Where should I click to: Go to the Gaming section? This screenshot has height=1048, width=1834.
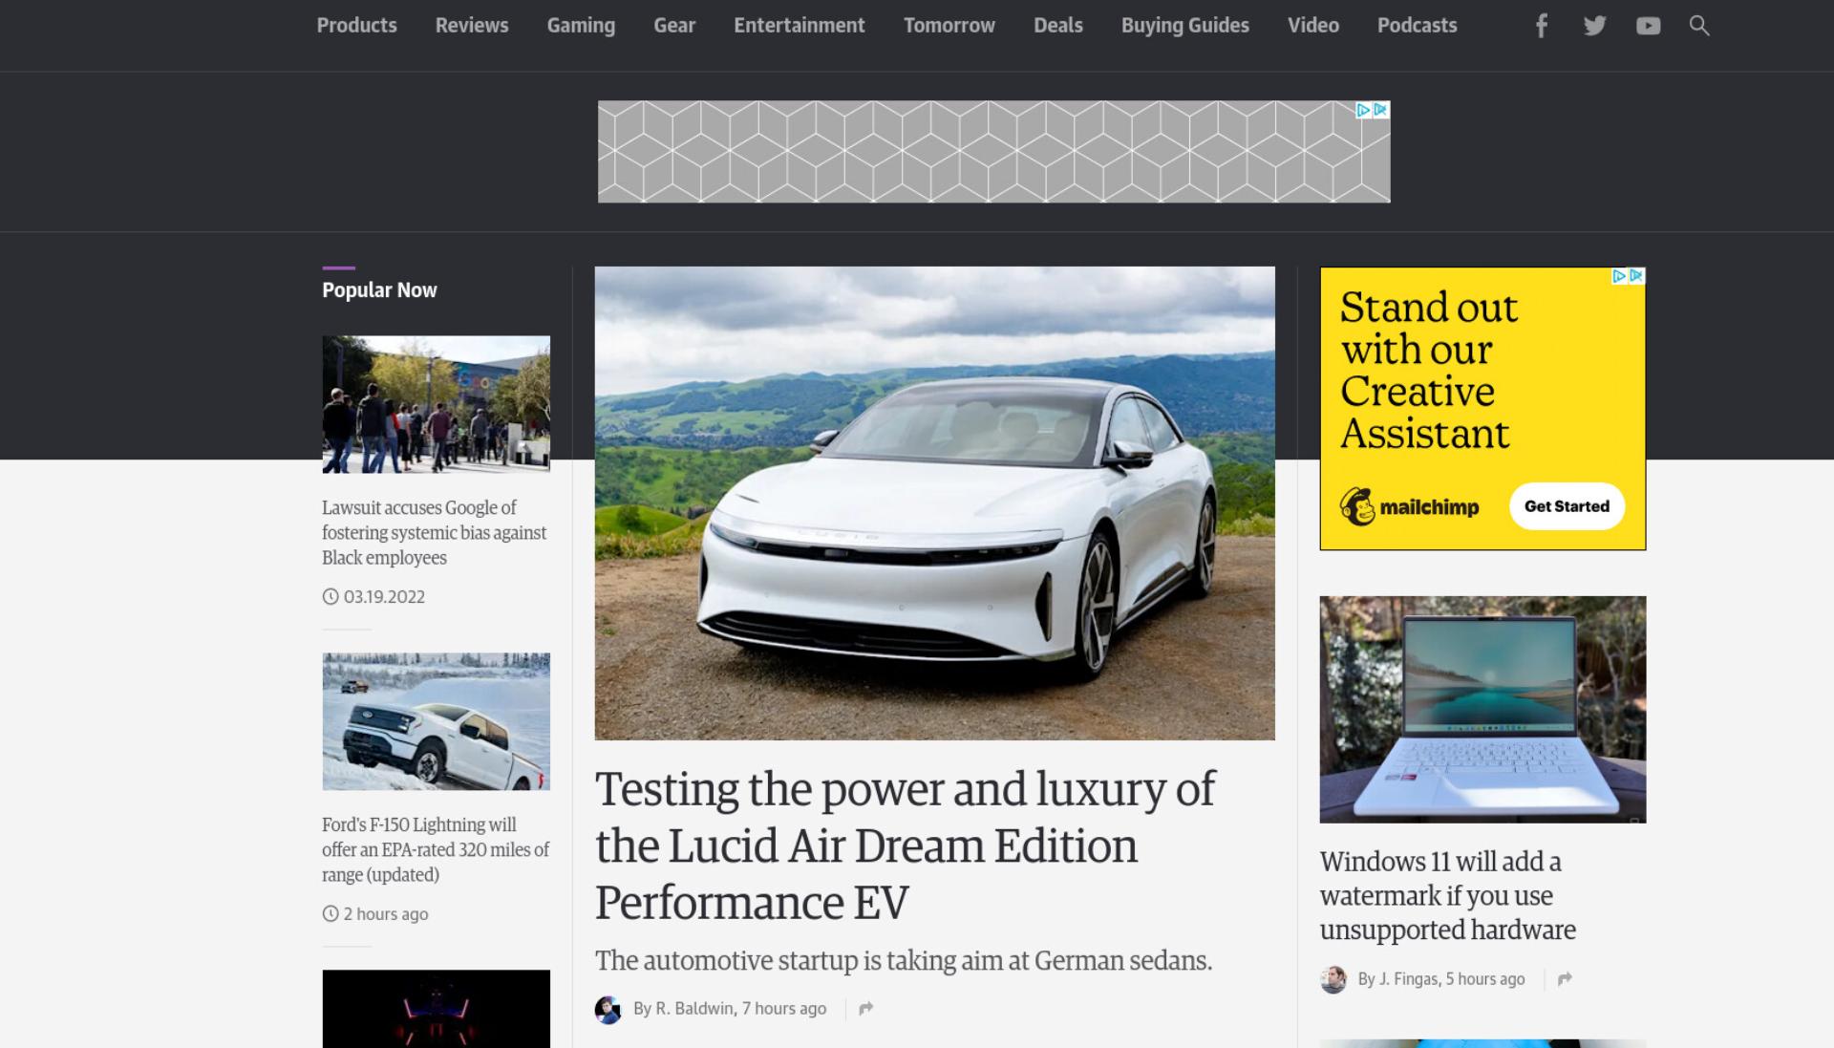click(x=581, y=26)
